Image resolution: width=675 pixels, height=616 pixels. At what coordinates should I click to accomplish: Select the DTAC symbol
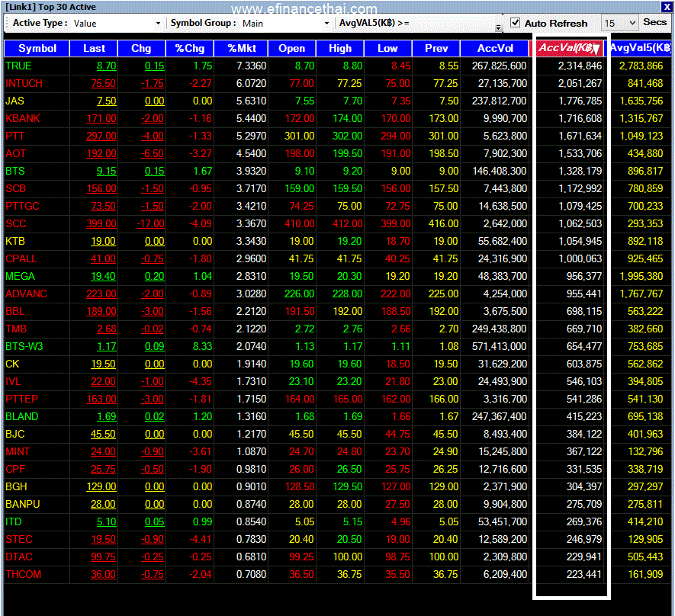tap(19, 557)
